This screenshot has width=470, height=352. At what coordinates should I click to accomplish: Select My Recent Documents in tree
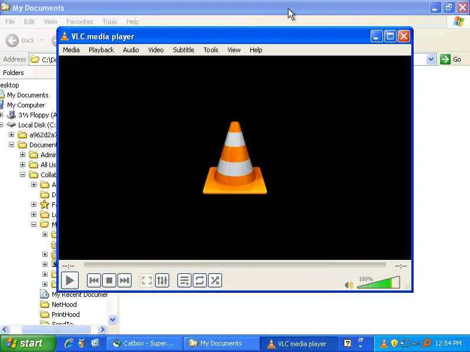pyautogui.click(x=79, y=295)
